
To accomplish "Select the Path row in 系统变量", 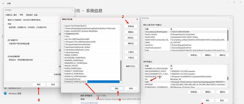I will (x=186, y=82).
